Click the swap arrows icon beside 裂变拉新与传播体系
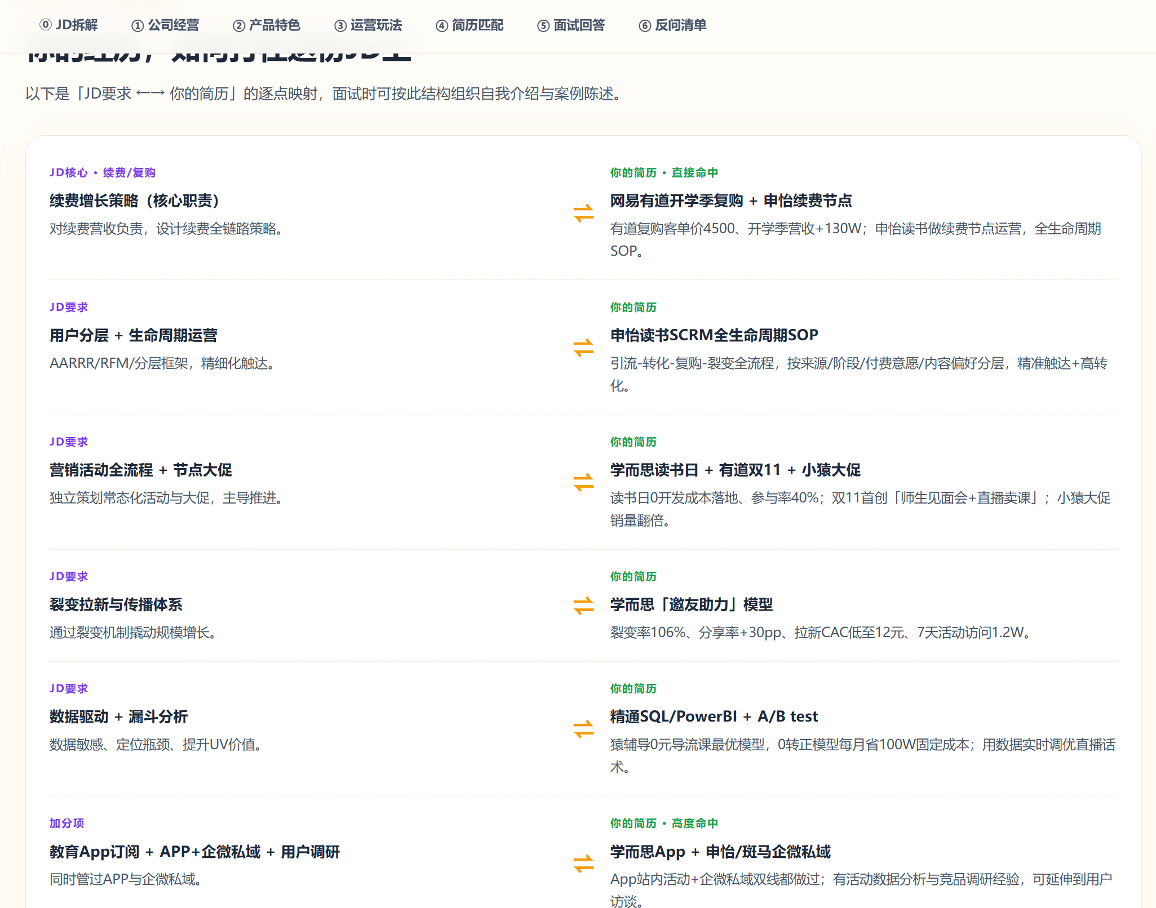The image size is (1156, 908). coord(583,606)
